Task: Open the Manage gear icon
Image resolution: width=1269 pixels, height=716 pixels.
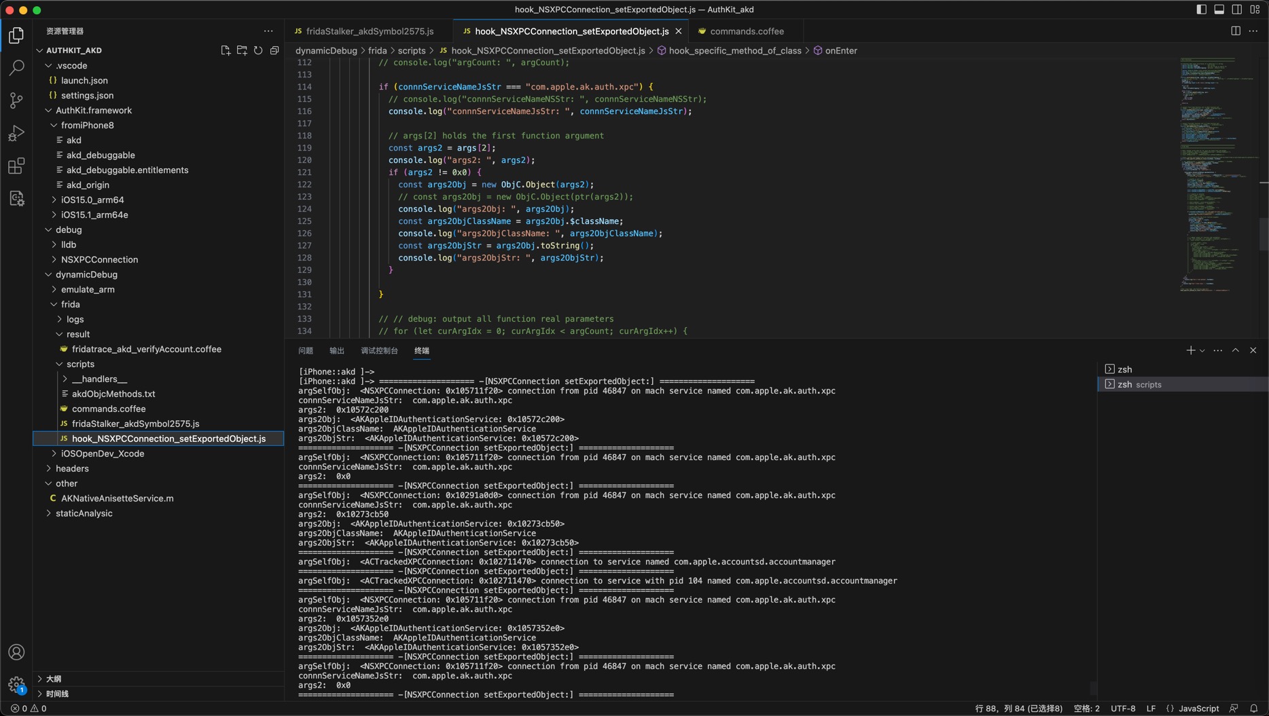Action: coord(16,684)
